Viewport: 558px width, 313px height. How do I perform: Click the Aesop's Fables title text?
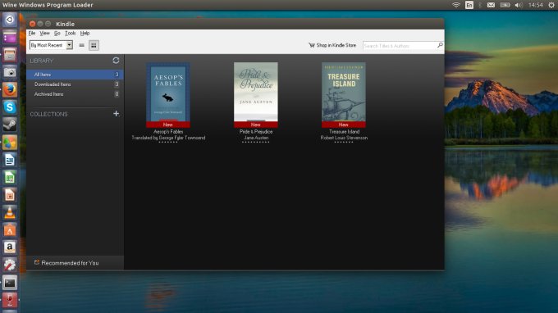[168, 131]
